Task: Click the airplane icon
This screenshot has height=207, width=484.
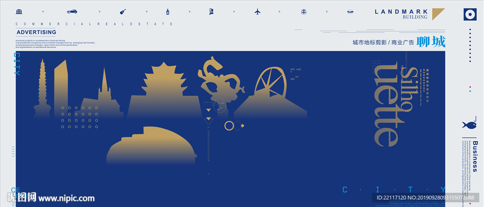Action: coord(258,12)
